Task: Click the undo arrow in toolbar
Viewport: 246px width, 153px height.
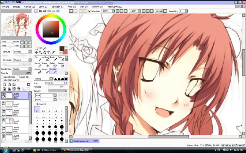Action: pyautogui.click(x=71, y=11)
